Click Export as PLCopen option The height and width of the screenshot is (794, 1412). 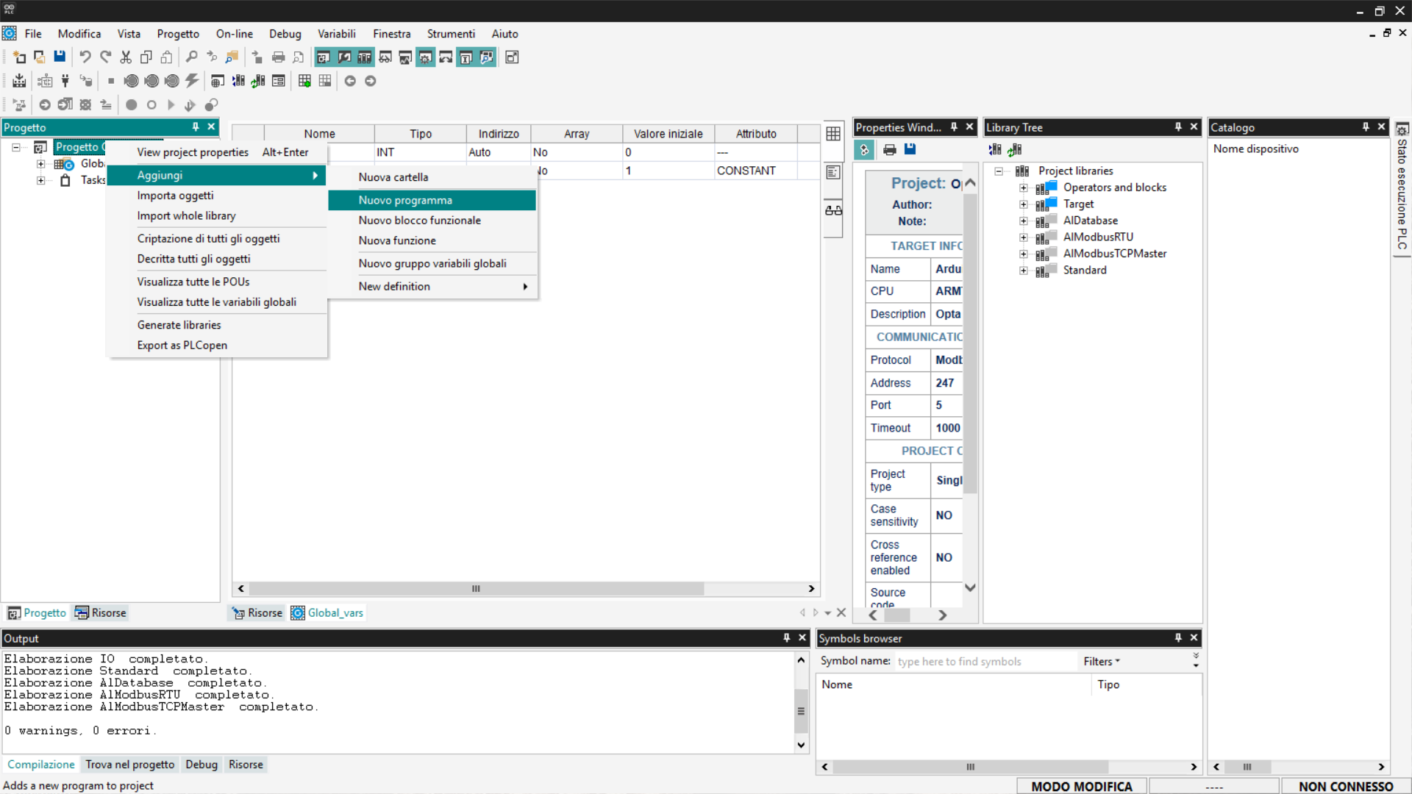click(x=182, y=346)
